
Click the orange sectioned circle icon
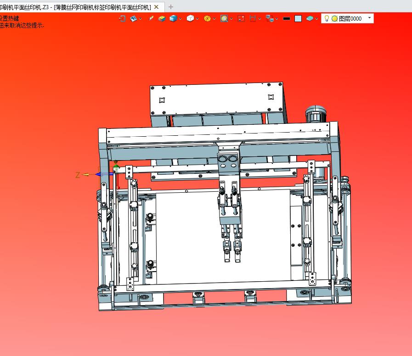tap(207, 19)
